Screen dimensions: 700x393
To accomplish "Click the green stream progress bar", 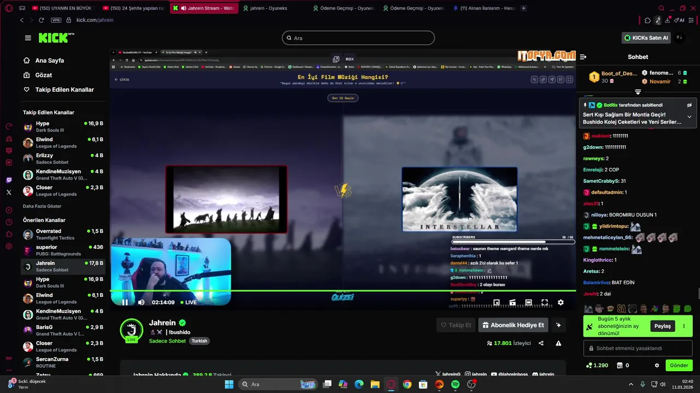I will (x=343, y=291).
